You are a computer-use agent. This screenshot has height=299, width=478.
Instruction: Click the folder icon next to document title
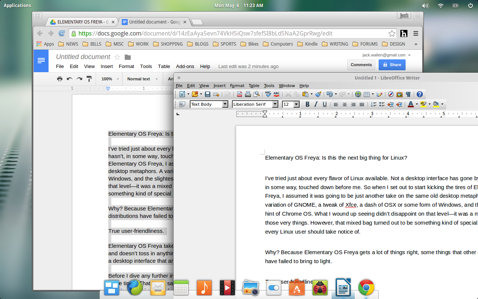point(128,57)
